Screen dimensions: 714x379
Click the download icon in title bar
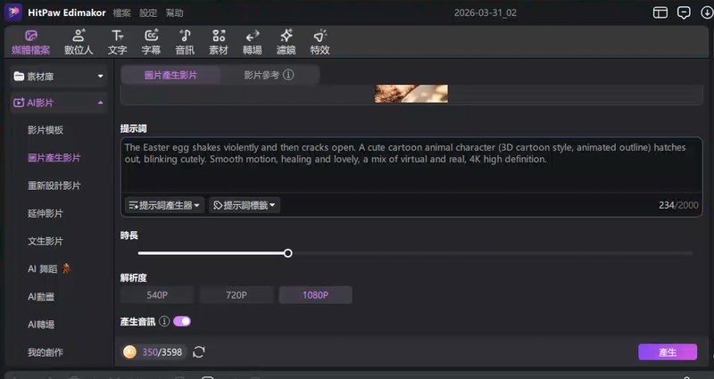(706, 12)
